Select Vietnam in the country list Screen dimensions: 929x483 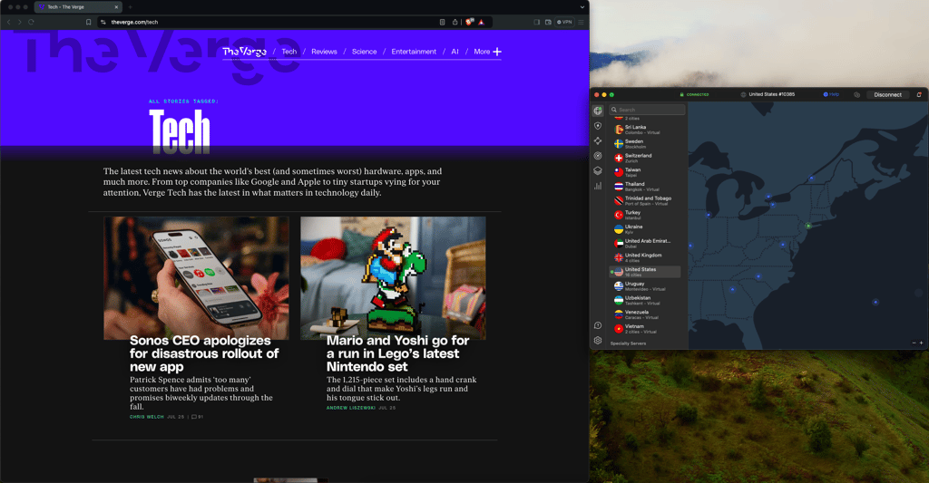coord(645,329)
